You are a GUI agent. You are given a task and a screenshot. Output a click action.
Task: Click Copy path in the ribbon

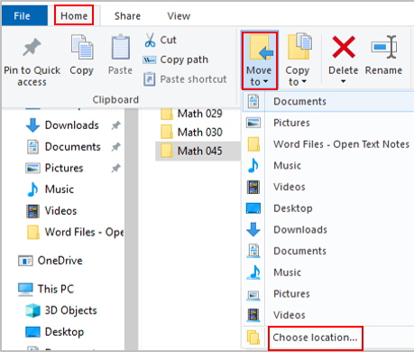click(176, 60)
